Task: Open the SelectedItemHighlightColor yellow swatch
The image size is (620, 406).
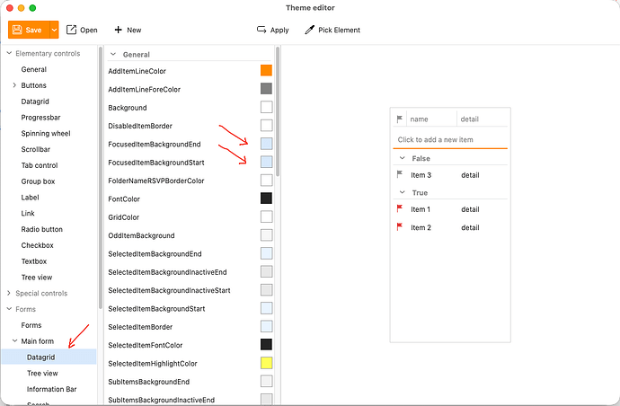Action: tap(266, 363)
